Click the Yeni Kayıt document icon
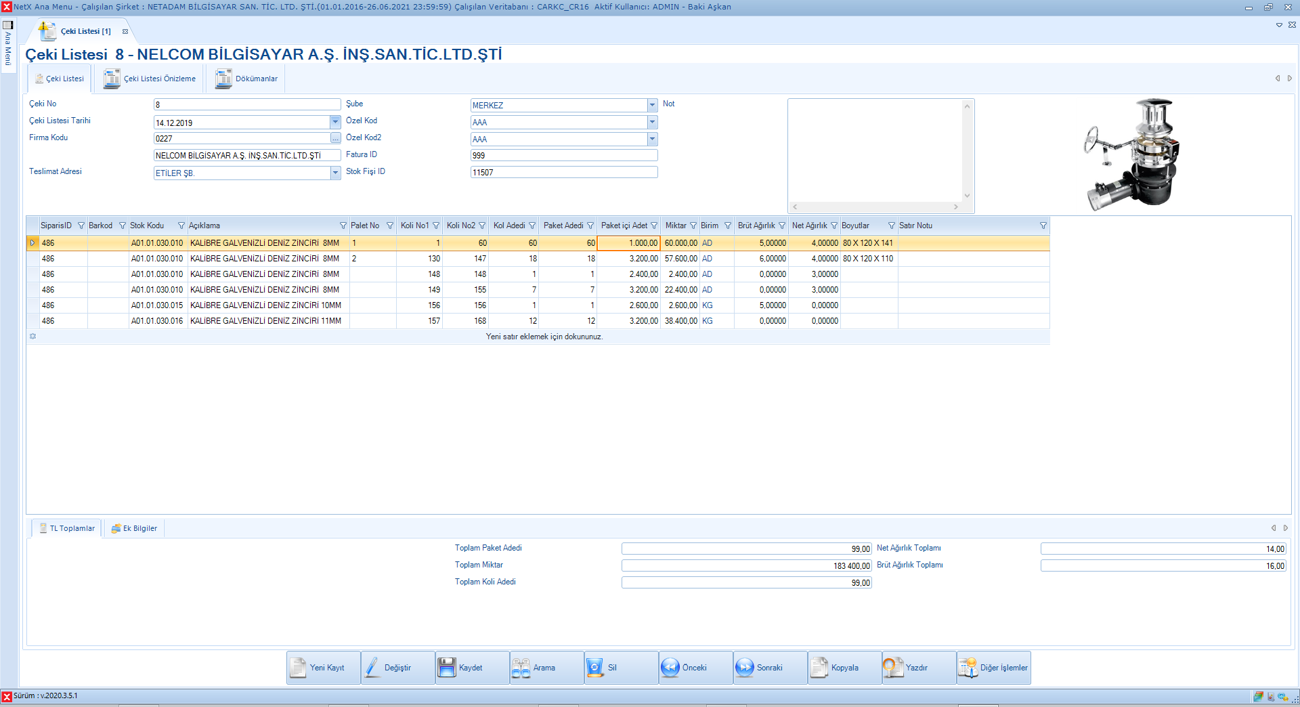 pyautogui.click(x=299, y=668)
